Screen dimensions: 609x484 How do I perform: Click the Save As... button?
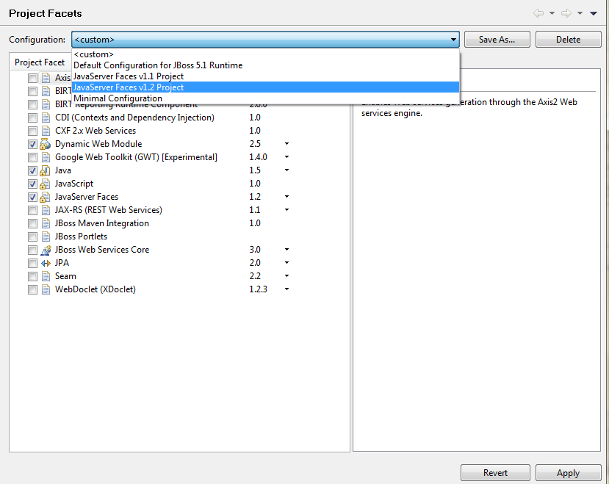497,40
